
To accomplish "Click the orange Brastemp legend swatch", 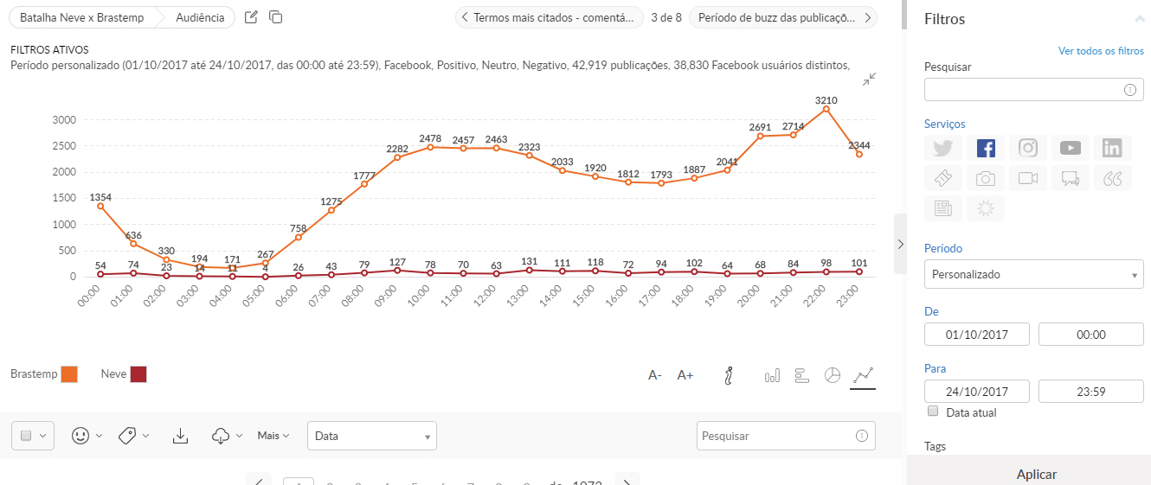I will point(69,374).
